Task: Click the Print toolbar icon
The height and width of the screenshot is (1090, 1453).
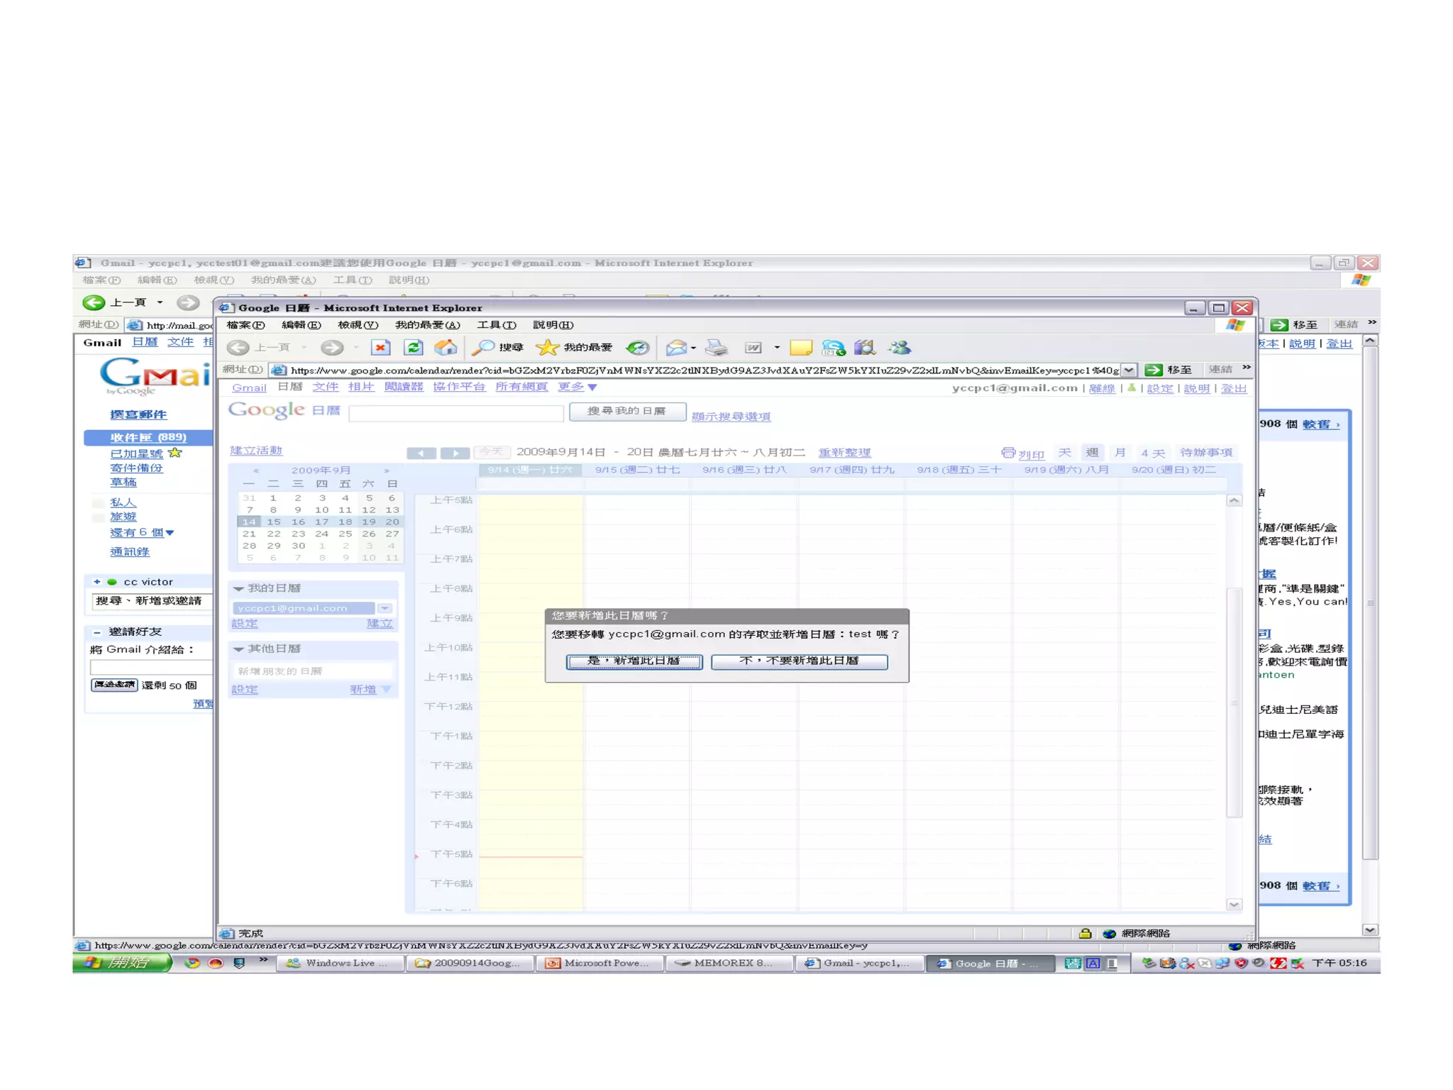Action: pyautogui.click(x=717, y=347)
